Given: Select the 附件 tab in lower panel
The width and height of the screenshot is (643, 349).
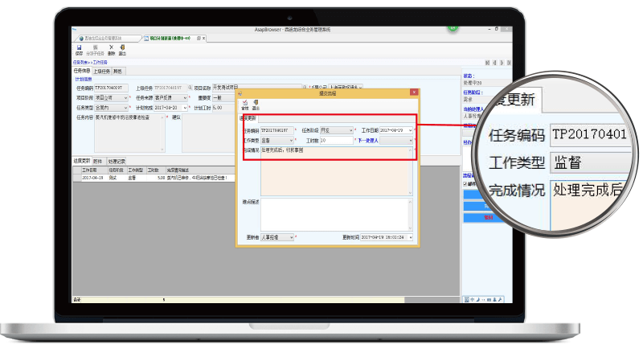Looking at the screenshot, I should click(x=97, y=162).
